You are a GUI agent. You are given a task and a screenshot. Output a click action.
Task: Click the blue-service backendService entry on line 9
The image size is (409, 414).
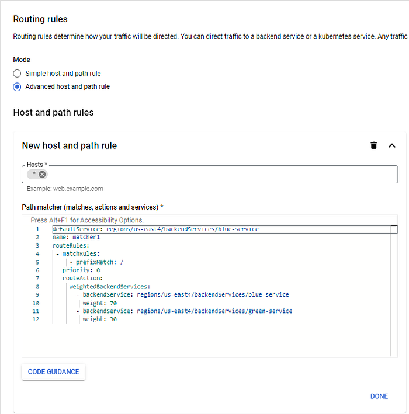(185, 295)
